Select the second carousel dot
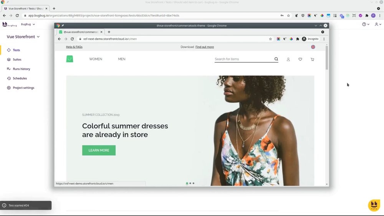The width and height of the screenshot is (384, 216). click(x=190, y=183)
